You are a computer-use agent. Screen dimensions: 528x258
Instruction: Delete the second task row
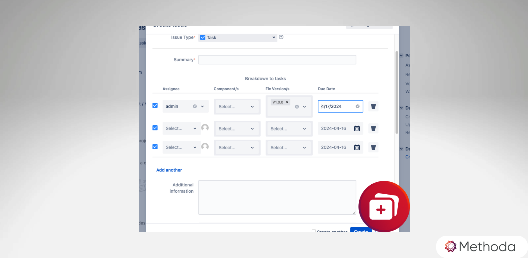[x=373, y=128]
